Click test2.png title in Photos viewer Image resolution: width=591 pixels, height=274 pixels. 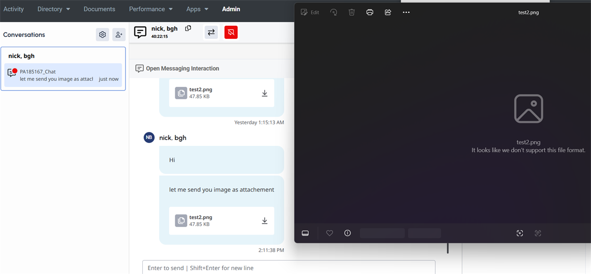click(x=528, y=12)
